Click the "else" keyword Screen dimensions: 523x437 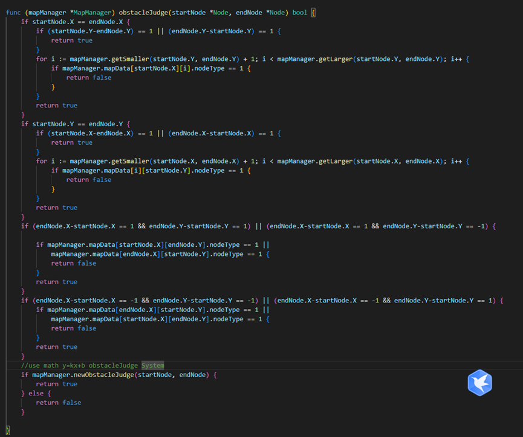tap(36, 394)
